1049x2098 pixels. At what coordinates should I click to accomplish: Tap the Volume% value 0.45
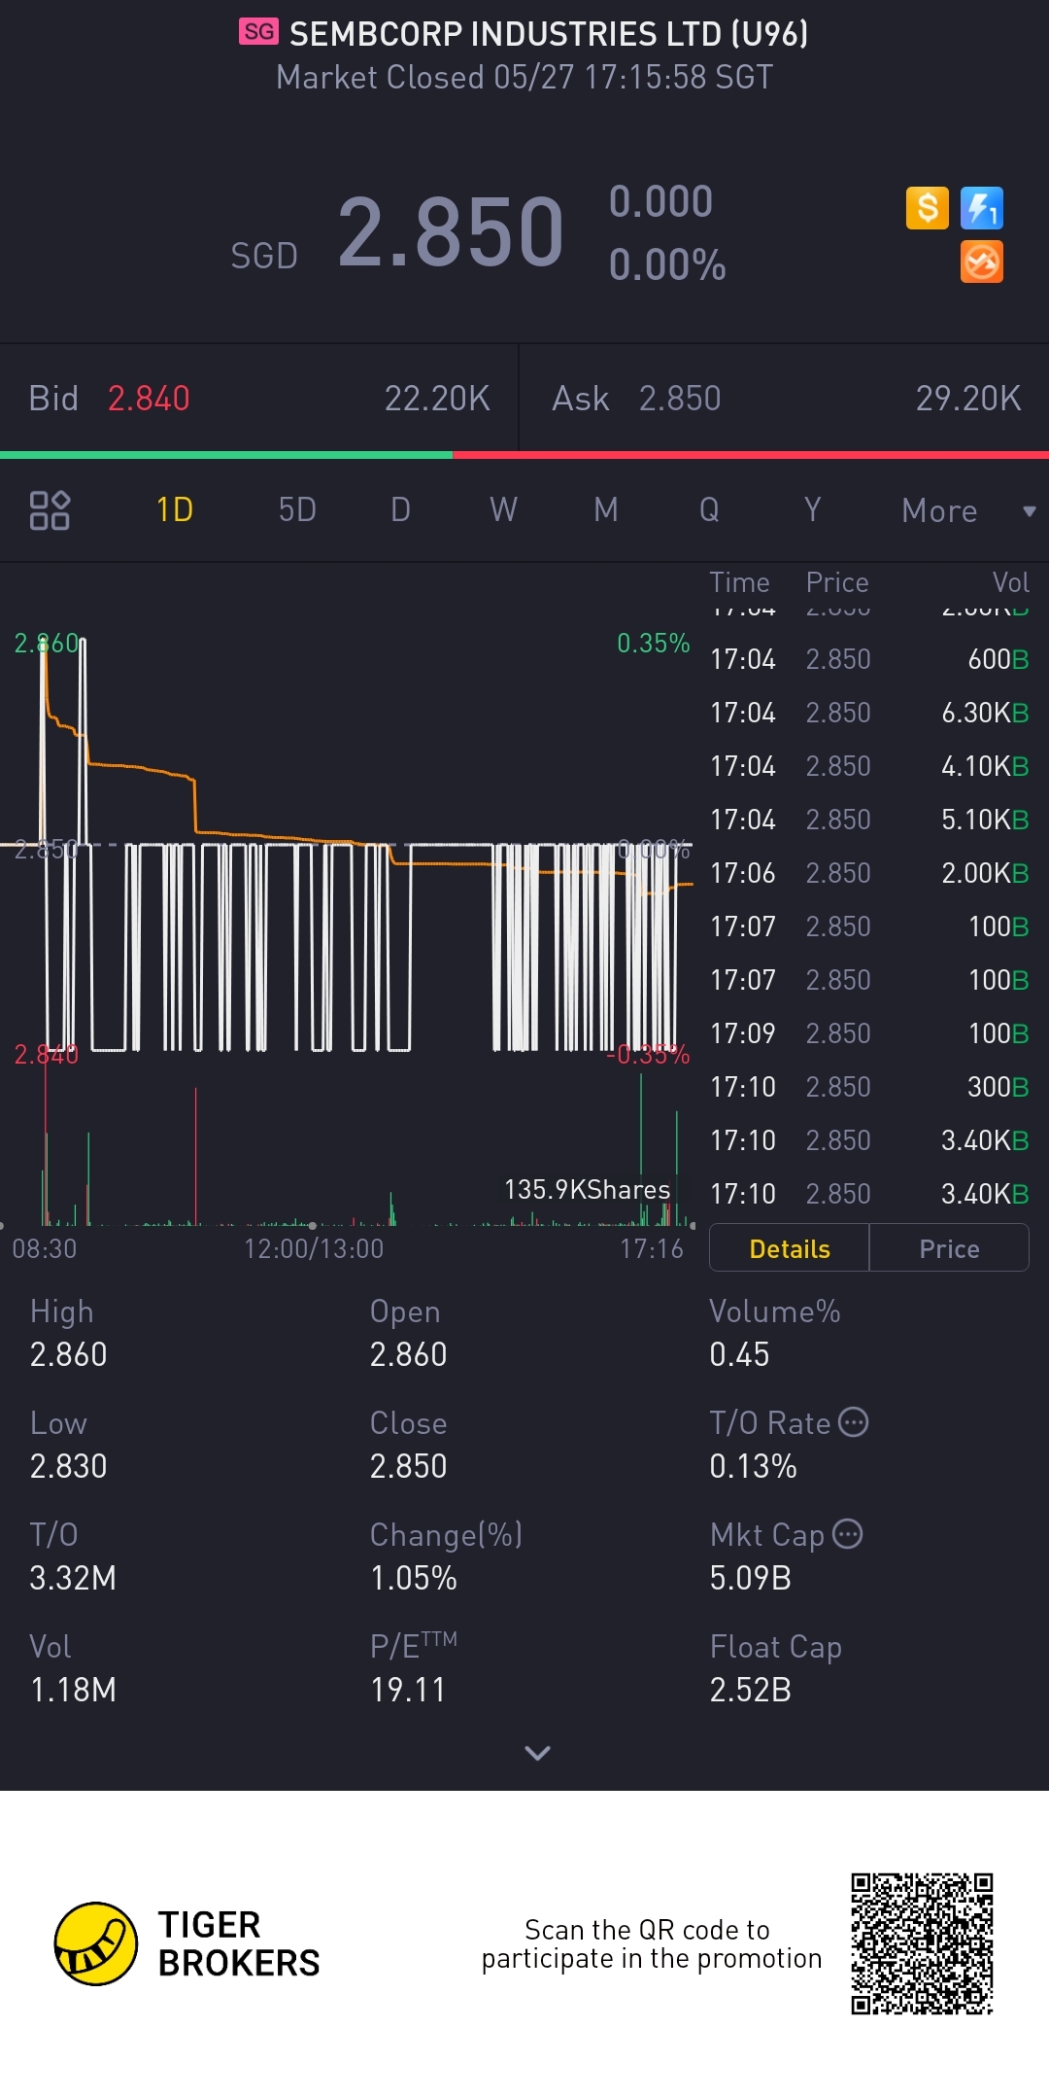tap(739, 1354)
